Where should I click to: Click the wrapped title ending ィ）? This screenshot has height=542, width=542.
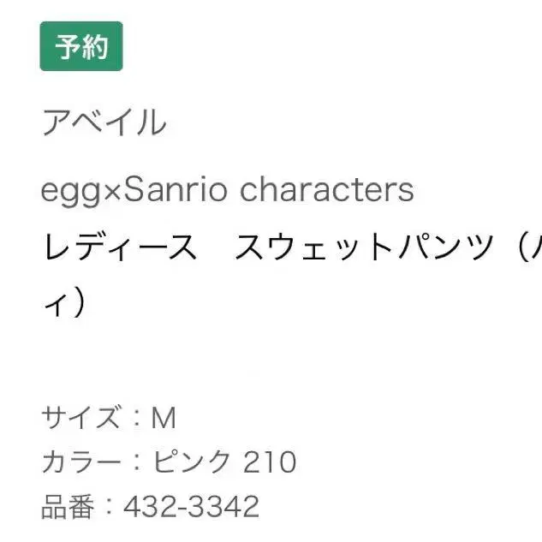pyautogui.click(x=65, y=303)
